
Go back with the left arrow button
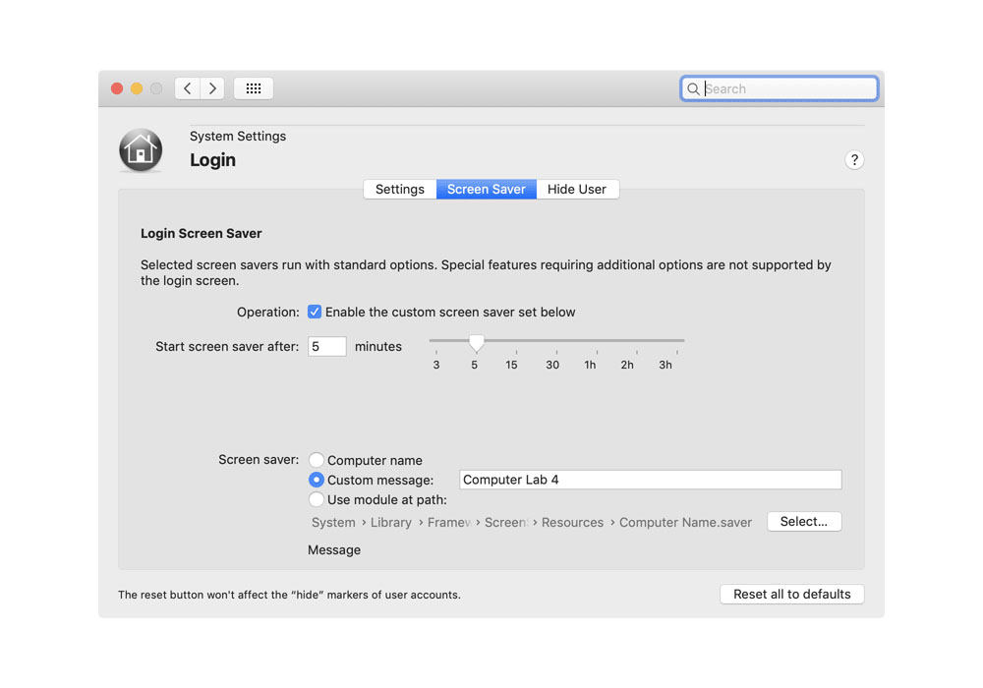pos(188,88)
